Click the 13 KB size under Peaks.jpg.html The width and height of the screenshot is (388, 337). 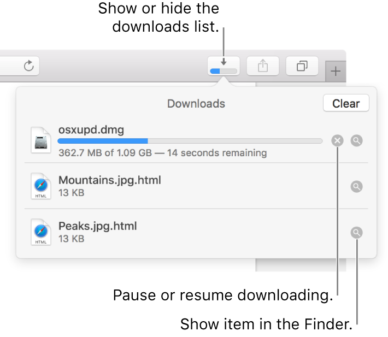(71, 239)
